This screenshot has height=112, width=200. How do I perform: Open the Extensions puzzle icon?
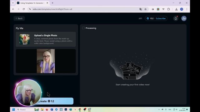coord(168,9)
